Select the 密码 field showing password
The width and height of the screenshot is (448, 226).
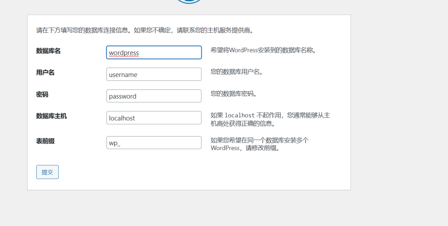click(154, 96)
